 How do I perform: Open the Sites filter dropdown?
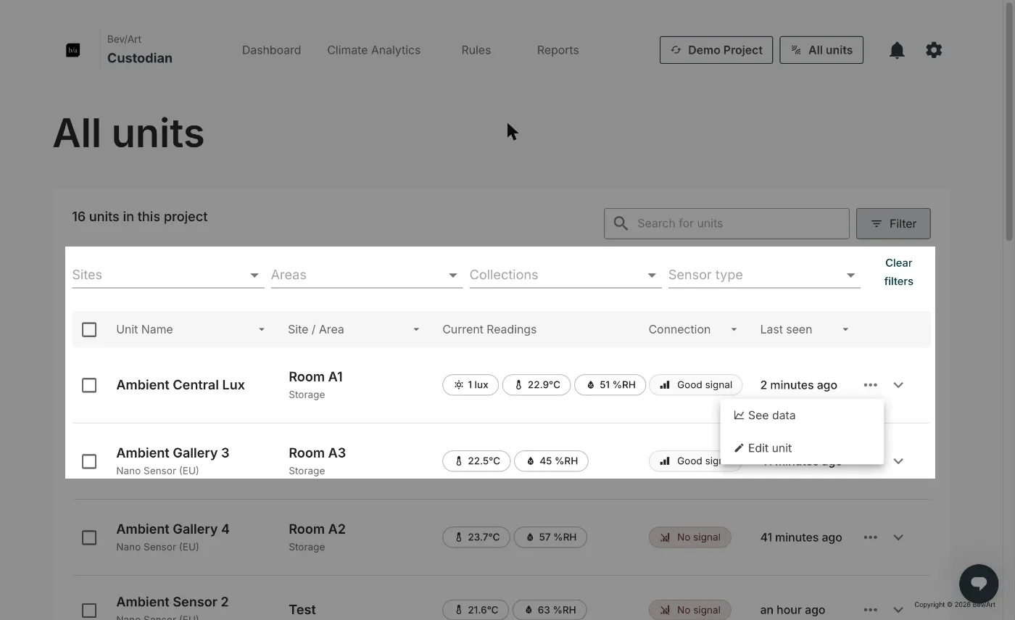[x=168, y=275]
